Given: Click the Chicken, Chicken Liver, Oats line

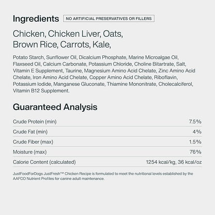Looking at the screenshot, I should point(68,34).
